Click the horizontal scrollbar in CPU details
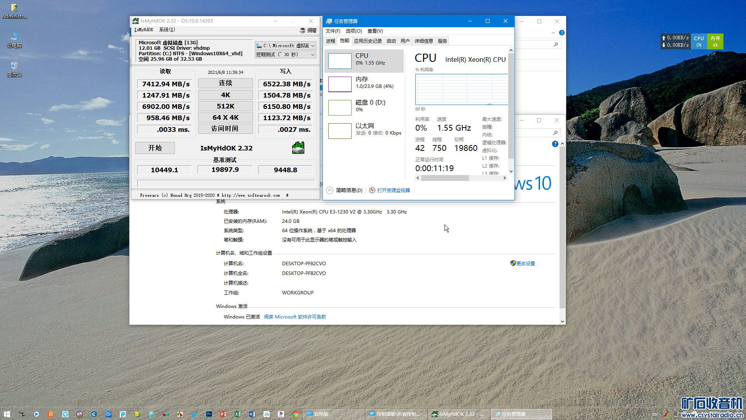 point(444,178)
